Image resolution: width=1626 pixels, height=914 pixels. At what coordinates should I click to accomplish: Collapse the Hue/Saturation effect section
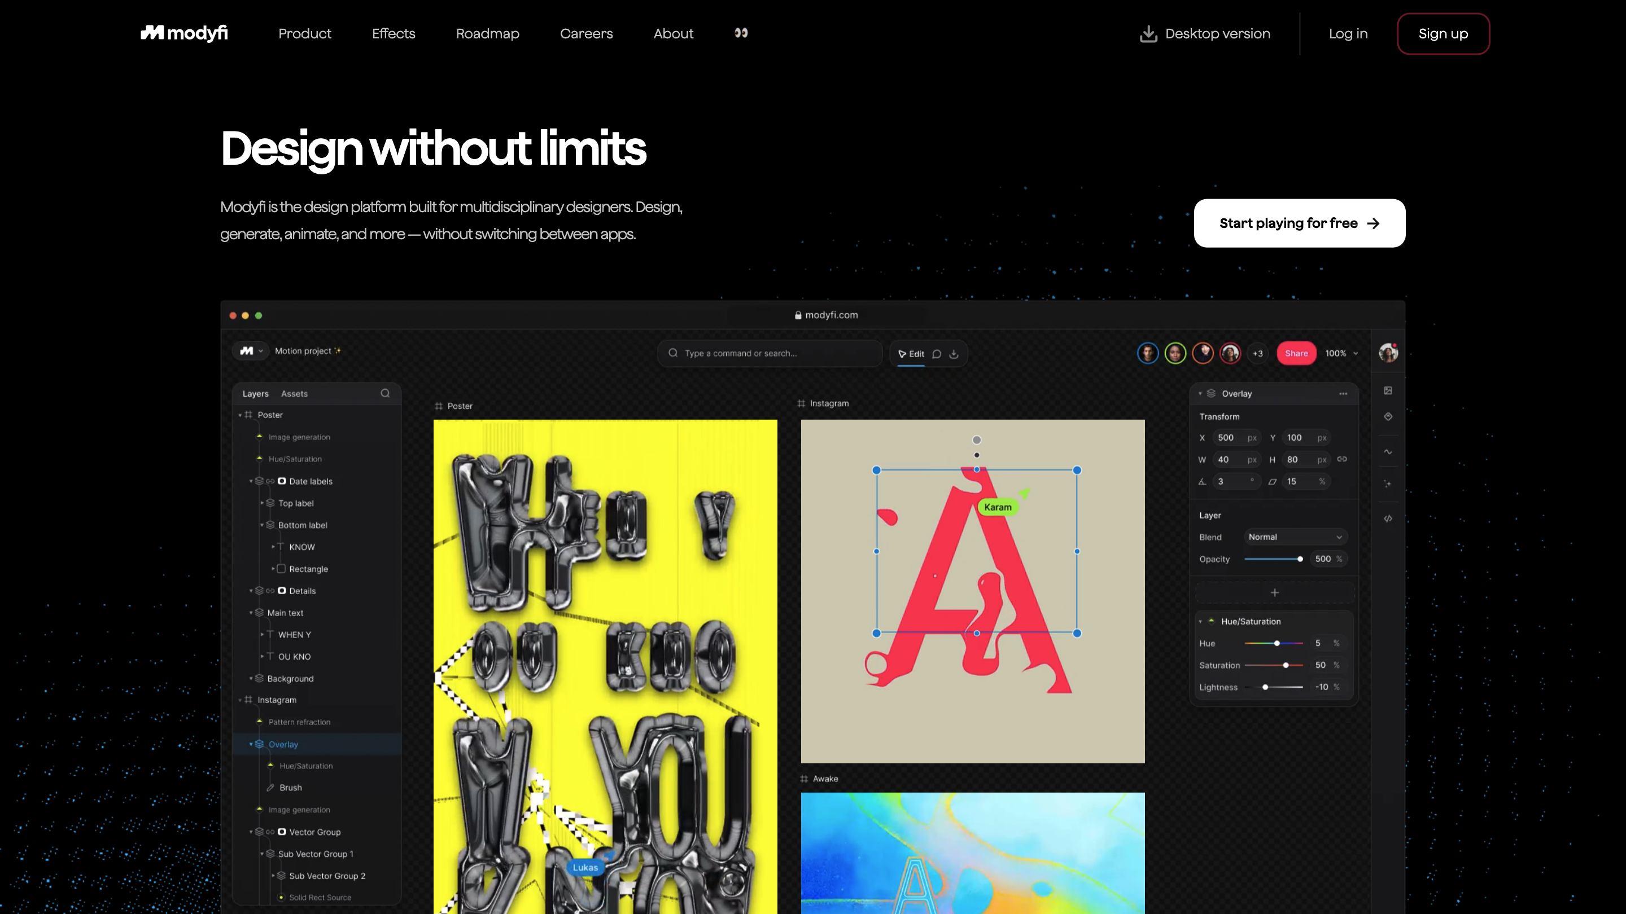click(x=1200, y=621)
